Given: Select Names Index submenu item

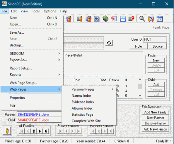Looking at the screenshot, I should (x=89, y=96).
